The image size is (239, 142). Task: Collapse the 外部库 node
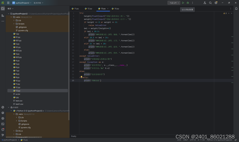click(9, 107)
